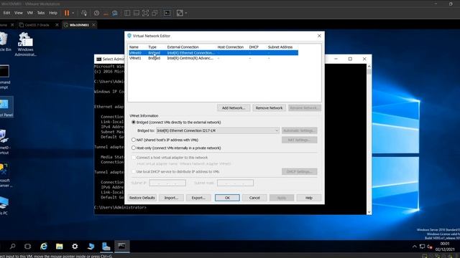Image resolution: width=460 pixels, height=258 pixels.
Task: Close the Virtual Network Editor dialog
Action: (319, 36)
